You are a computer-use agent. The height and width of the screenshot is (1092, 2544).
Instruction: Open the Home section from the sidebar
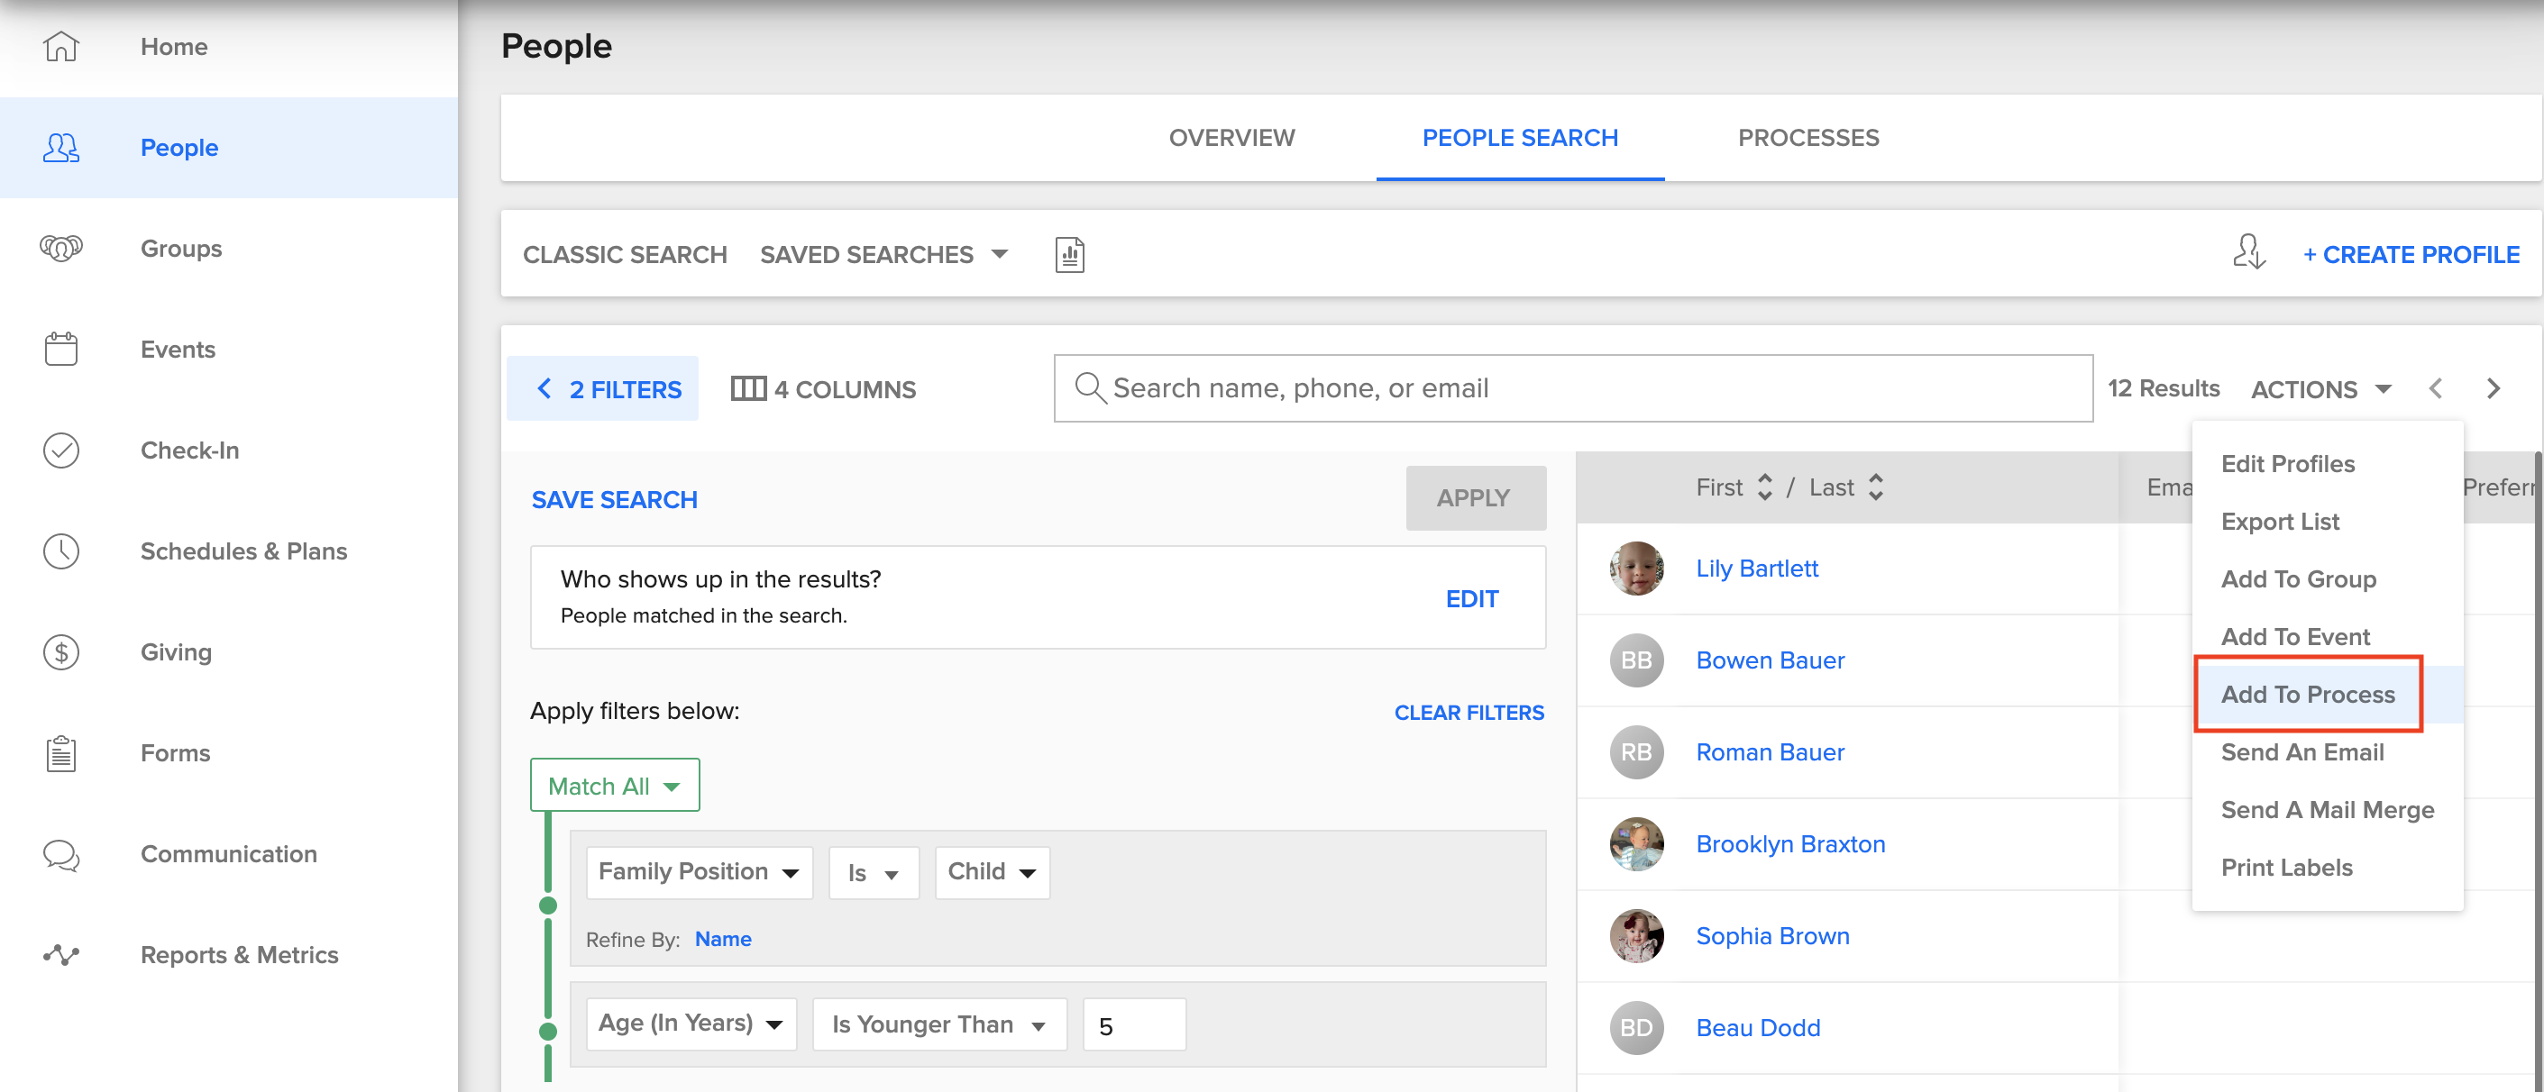point(174,47)
